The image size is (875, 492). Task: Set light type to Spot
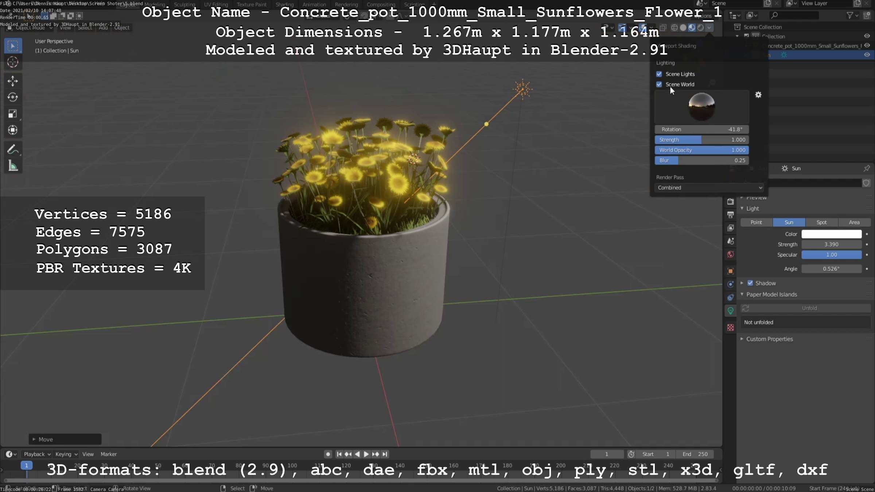822,222
